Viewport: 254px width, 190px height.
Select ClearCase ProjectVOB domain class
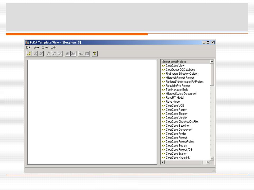tap(179, 150)
